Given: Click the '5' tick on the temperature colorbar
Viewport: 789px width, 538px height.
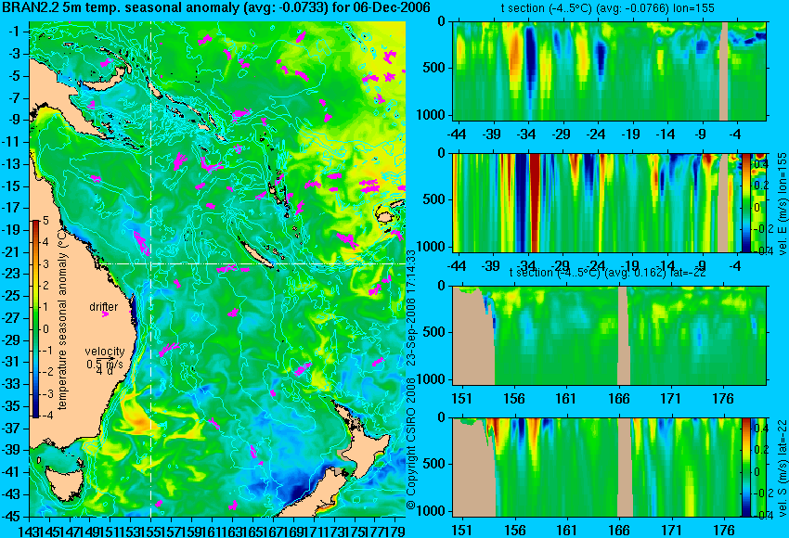Looking at the screenshot, I should click(x=45, y=220).
